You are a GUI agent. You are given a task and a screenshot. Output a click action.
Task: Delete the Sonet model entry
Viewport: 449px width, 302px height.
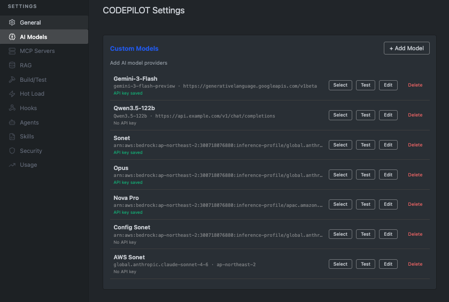415,145
